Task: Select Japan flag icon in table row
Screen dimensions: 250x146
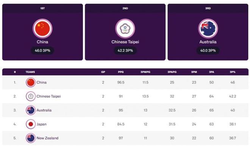Action: 31,124
